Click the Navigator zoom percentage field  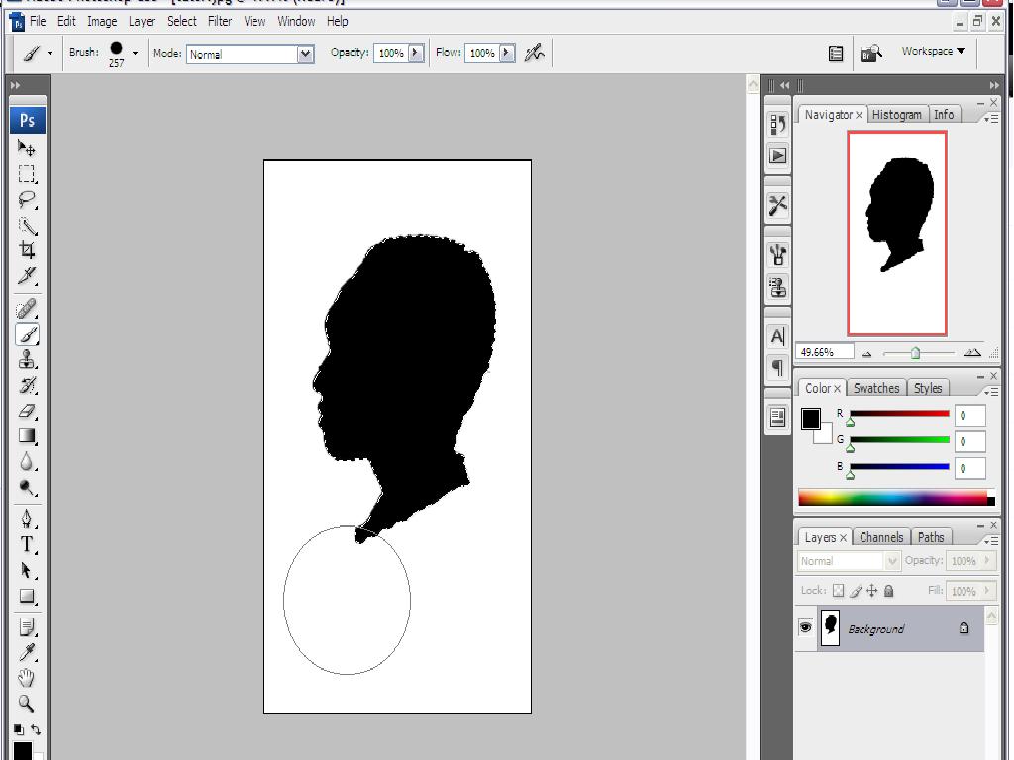(825, 352)
